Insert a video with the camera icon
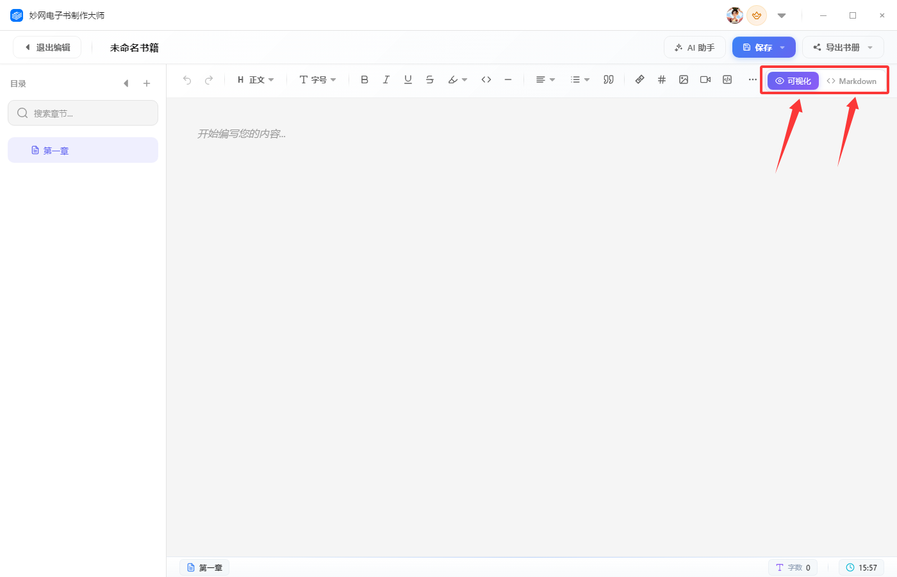The image size is (897, 577). (705, 79)
